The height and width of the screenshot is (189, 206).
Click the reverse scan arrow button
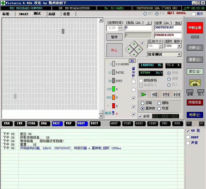click(155, 94)
